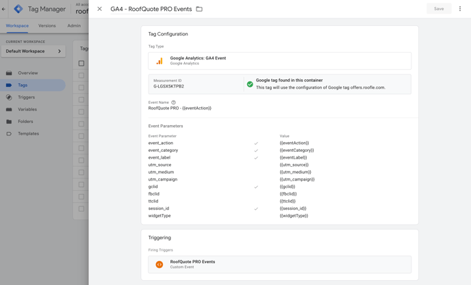This screenshot has width=471, height=285.
Task: Open the three-dot more options menu
Action: 460,9
